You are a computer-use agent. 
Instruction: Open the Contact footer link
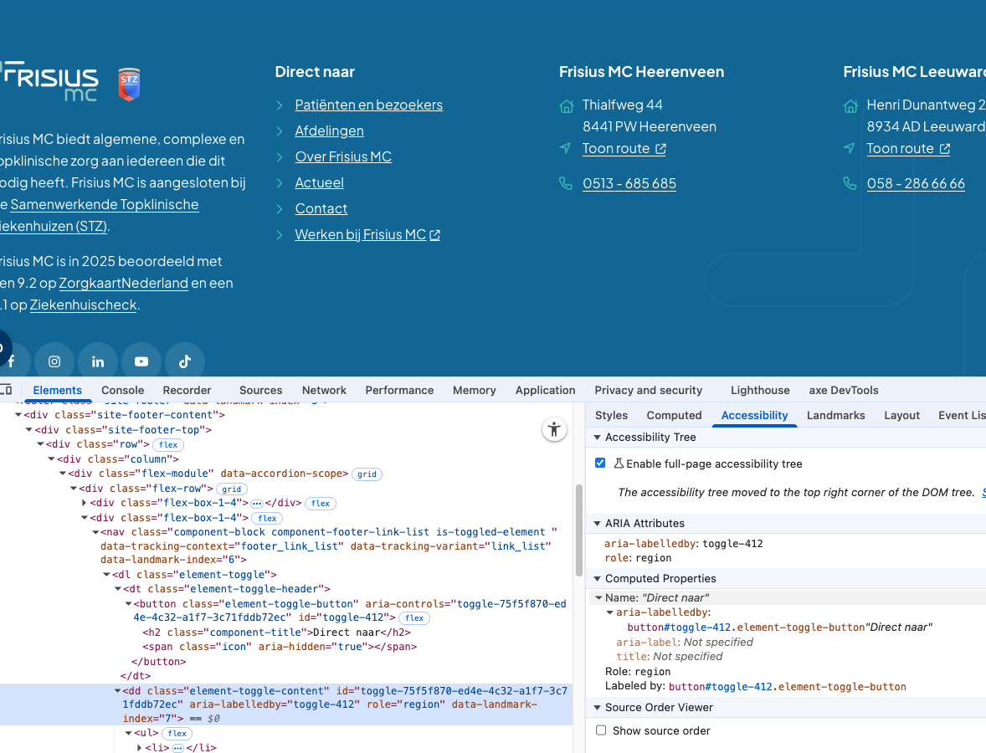[x=321, y=208]
